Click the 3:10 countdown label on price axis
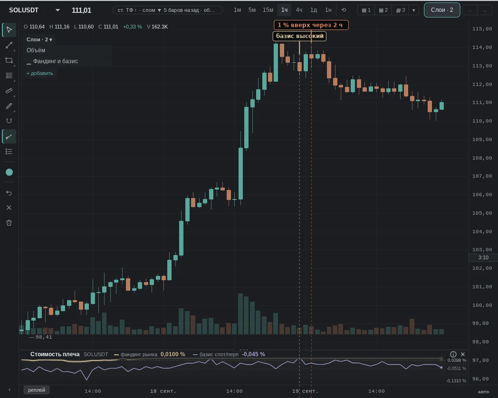The image size is (498, 398). point(483,257)
